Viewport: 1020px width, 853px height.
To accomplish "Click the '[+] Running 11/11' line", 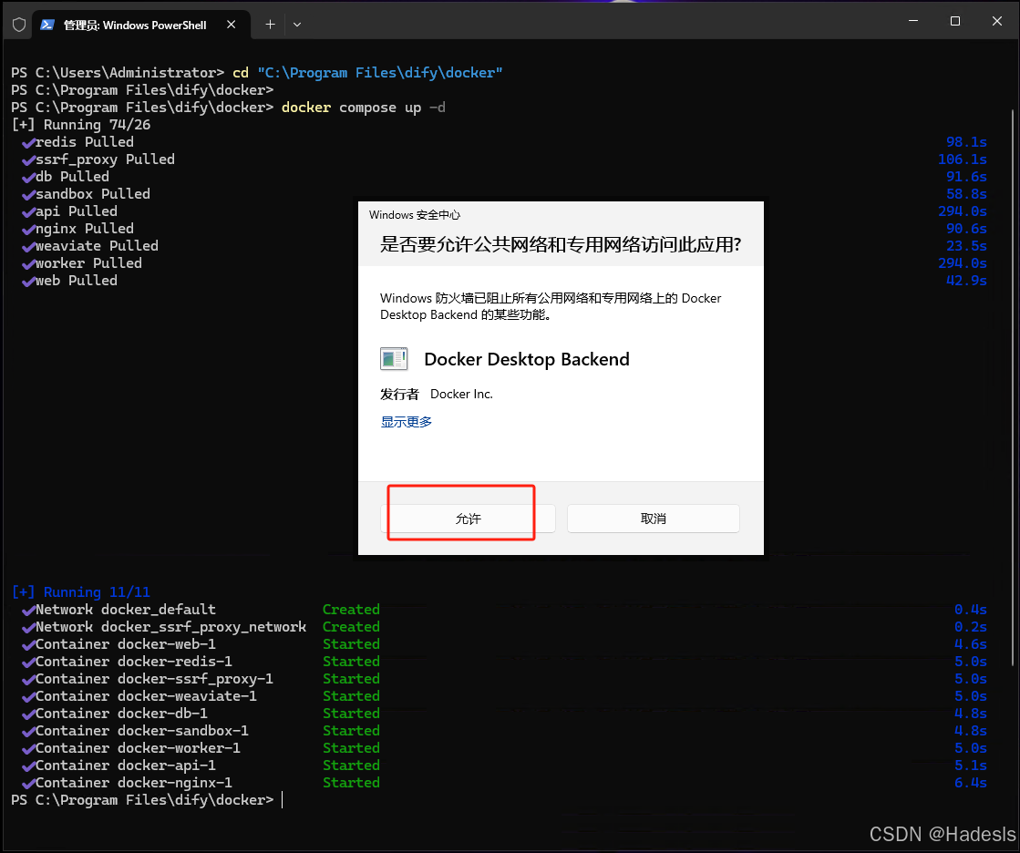I will [x=80, y=592].
